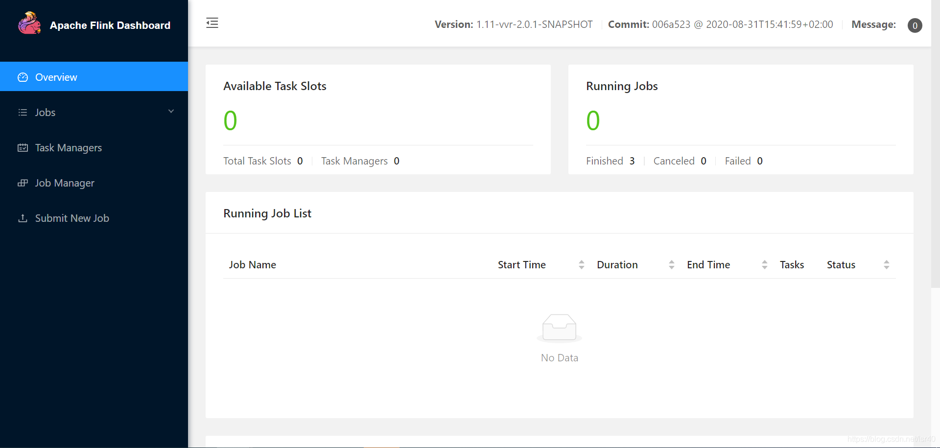Click the End Time column header
The image size is (940, 448).
click(x=708, y=265)
